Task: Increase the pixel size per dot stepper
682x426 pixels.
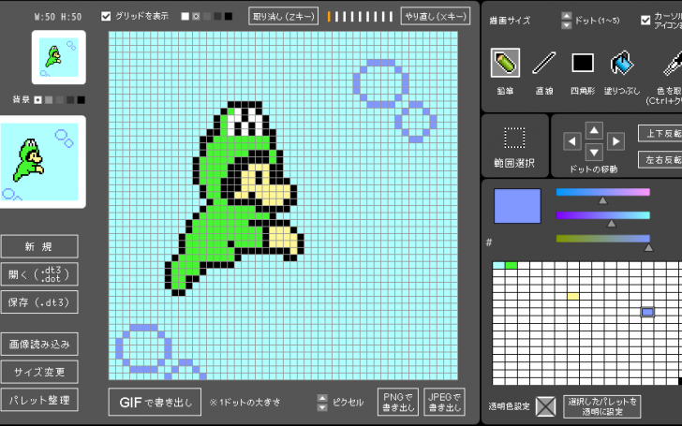Action: point(322,398)
